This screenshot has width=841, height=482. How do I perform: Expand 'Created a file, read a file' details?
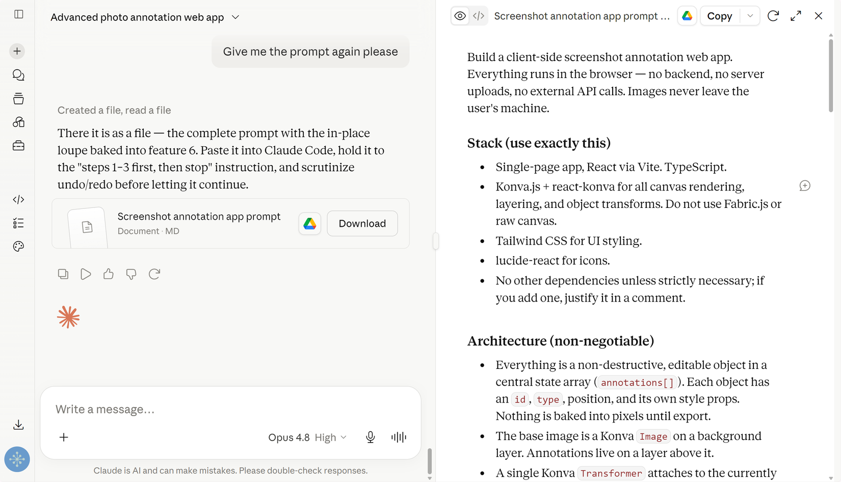tap(114, 110)
